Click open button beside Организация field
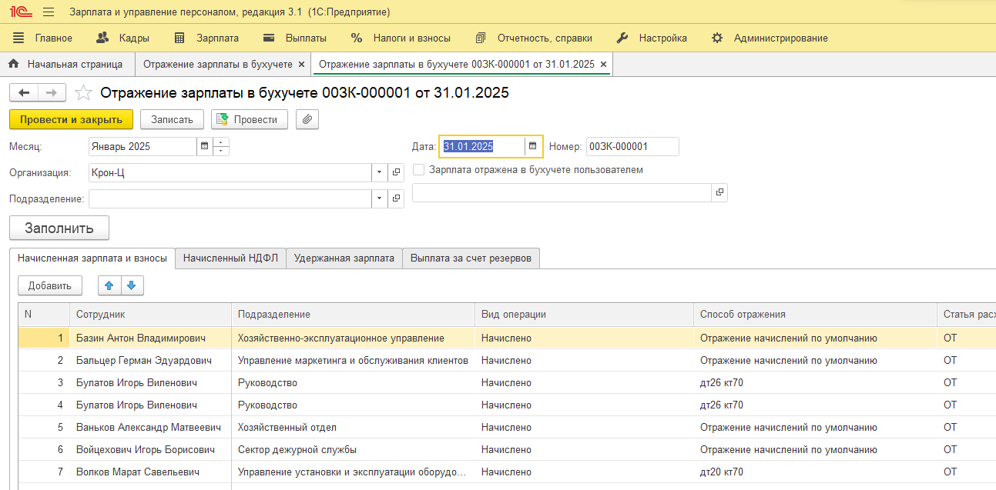 [396, 173]
